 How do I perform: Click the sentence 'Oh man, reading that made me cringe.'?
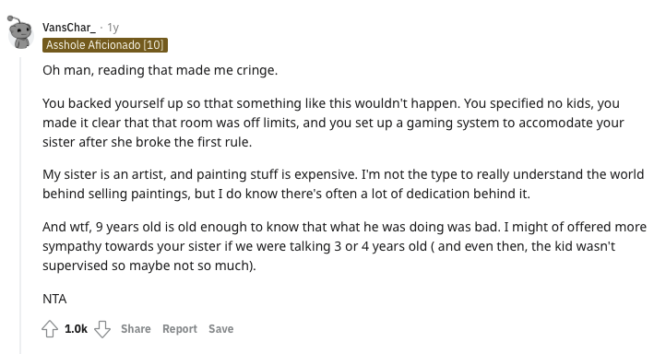(161, 70)
